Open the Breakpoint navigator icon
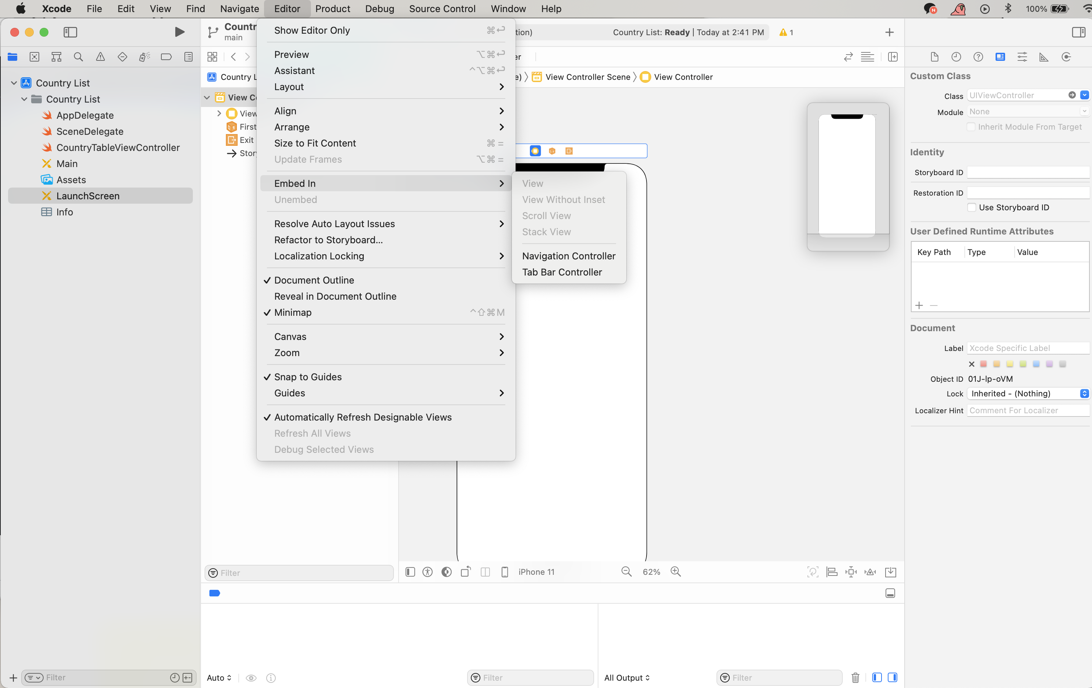The width and height of the screenshot is (1092, 688). [x=166, y=57]
